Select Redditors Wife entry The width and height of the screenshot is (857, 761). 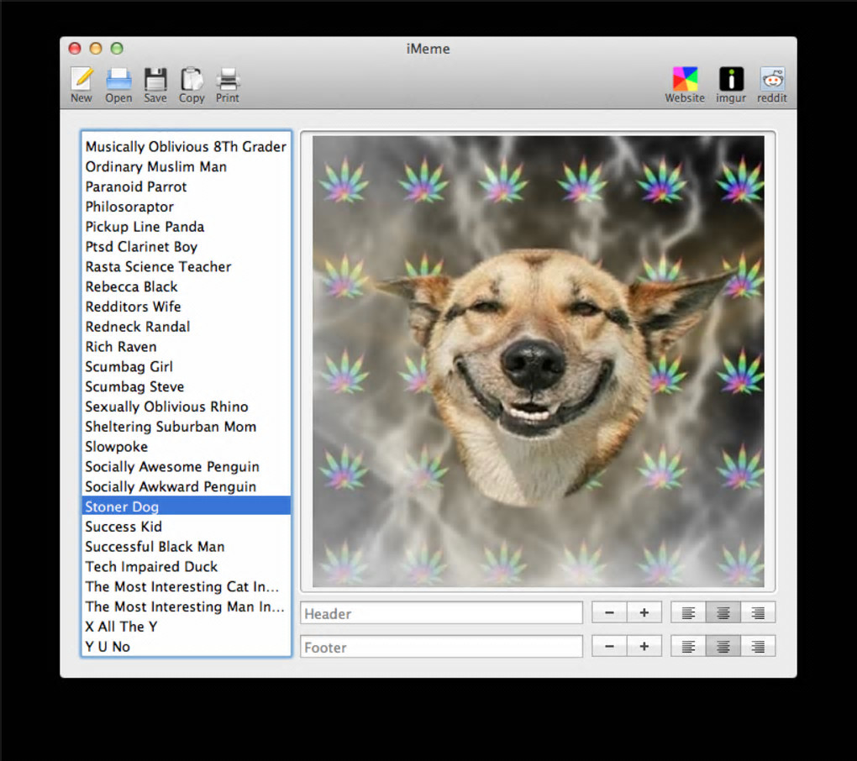click(186, 307)
